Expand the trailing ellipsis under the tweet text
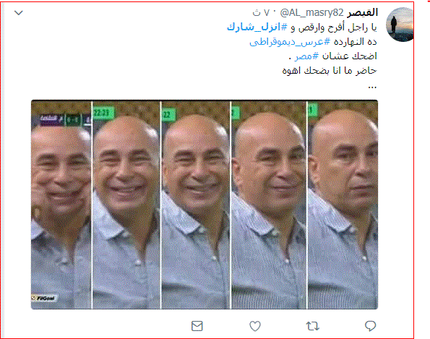 pyautogui.click(x=372, y=87)
